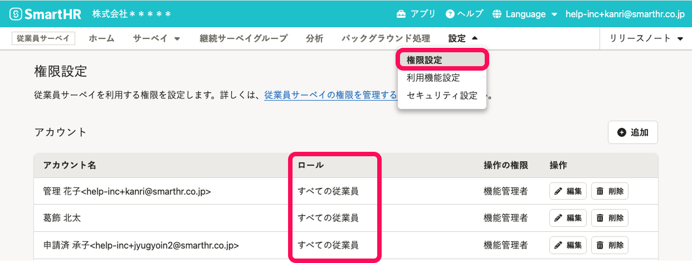Collapse the 設定 menu
Image resolution: width=692 pixels, height=263 pixels.
(x=463, y=38)
